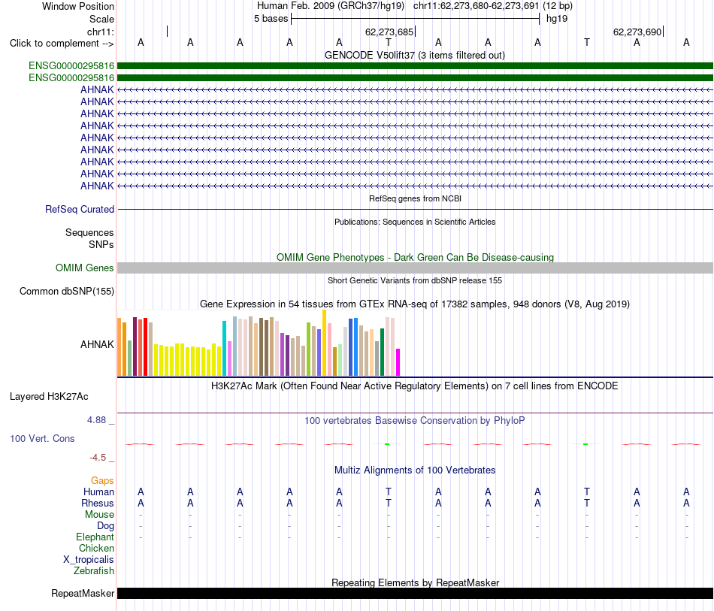Click the Window Position track label

78,6
